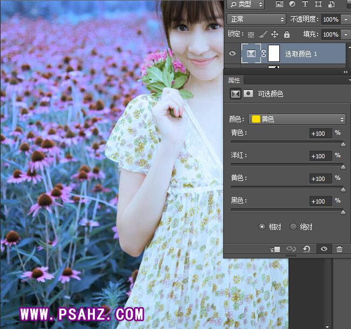The height and width of the screenshot is (329, 351).
Task: Open the 颜色 dropdown showing 黄色
Action: click(x=297, y=119)
